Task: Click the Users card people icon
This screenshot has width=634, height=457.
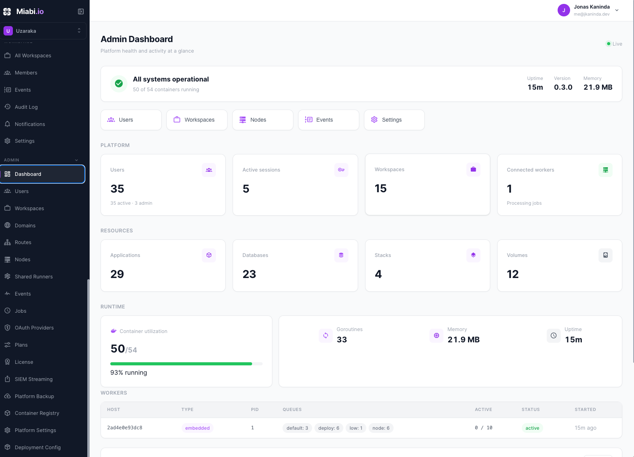Action: 209,170
